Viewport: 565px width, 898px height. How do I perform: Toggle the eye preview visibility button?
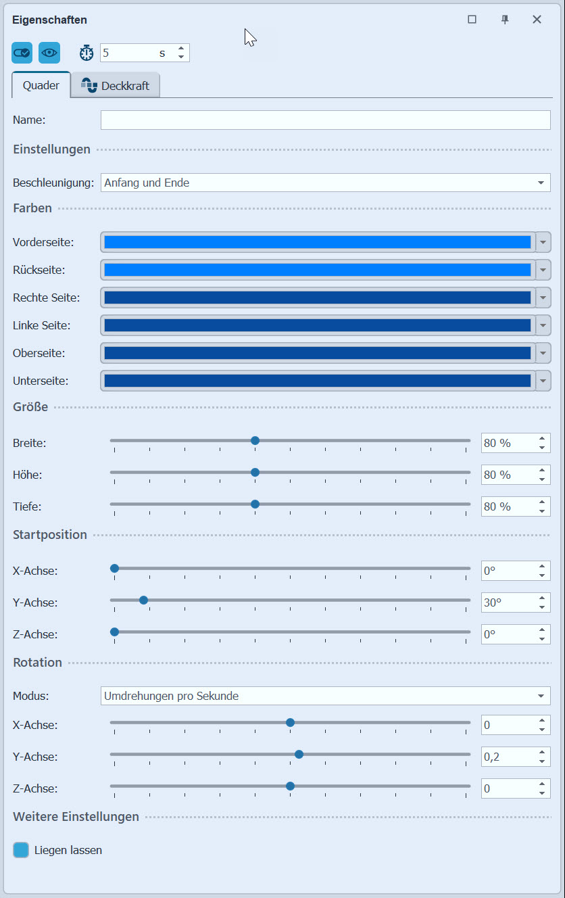coord(49,53)
